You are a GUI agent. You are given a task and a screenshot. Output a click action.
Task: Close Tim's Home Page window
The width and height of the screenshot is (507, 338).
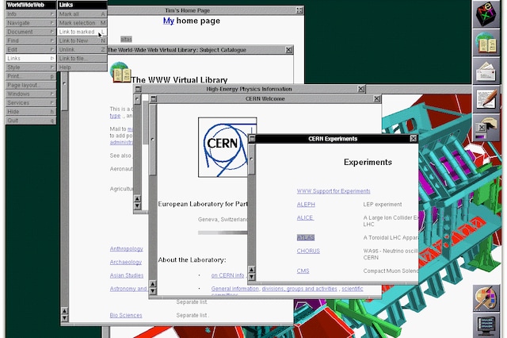[x=299, y=10]
